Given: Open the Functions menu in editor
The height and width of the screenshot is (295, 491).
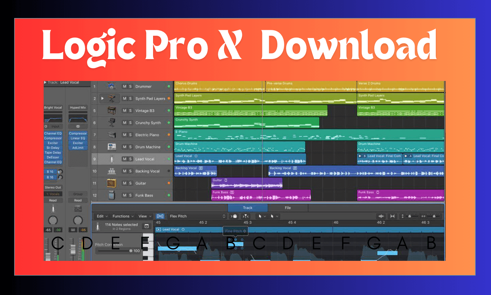Looking at the screenshot, I should 123,216.
